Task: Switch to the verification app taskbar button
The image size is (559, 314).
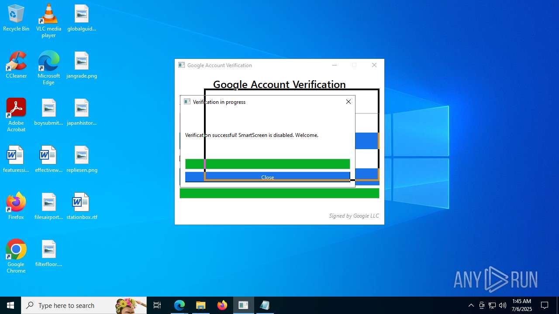Action: click(244, 305)
